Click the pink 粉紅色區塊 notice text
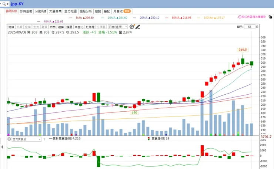 (x=254, y=17)
